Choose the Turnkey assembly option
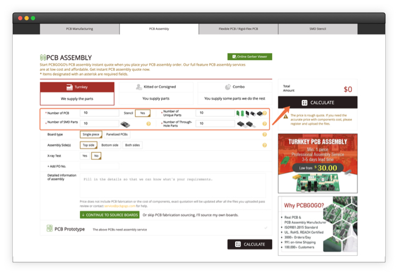The height and width of the screenshot is (275, 398). 77,93
